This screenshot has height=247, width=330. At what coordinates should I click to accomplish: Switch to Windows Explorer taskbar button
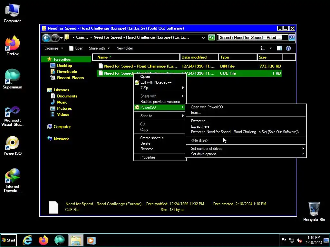76,240
